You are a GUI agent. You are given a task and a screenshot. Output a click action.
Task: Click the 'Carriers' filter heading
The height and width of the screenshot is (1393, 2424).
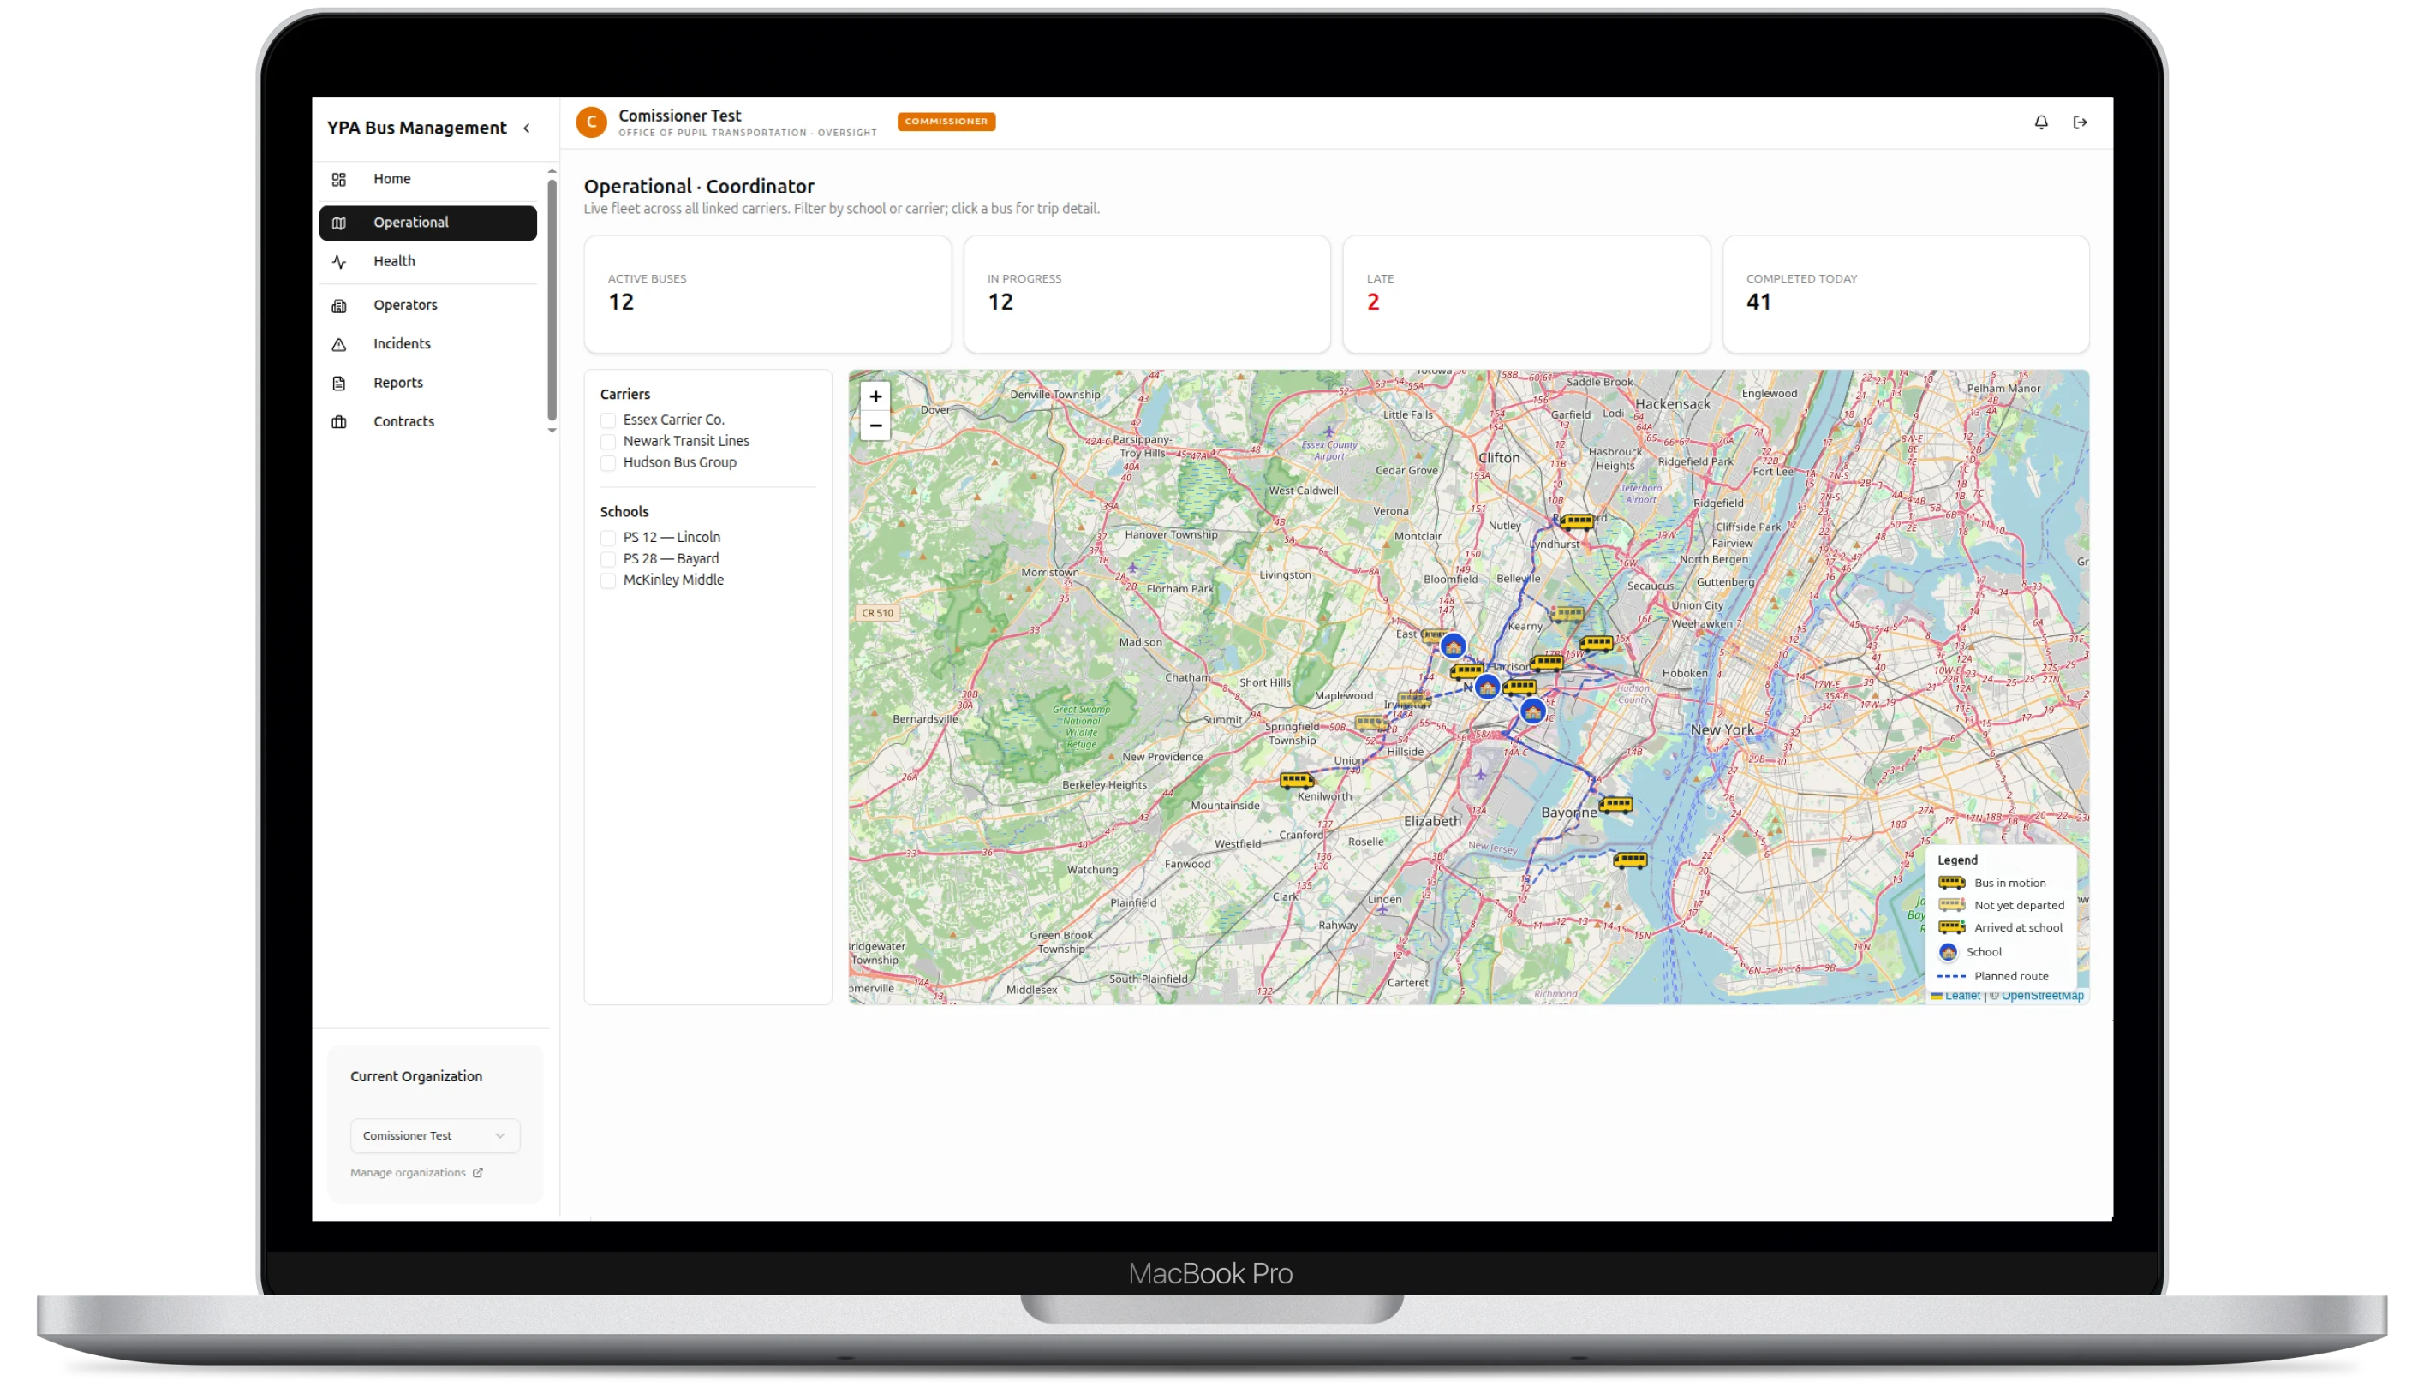pyautogui.click(x=625, y=394)
